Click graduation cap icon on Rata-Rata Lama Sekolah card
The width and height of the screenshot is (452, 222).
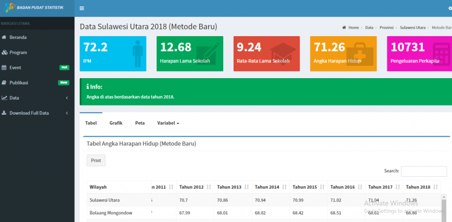[x=283, y=54]
